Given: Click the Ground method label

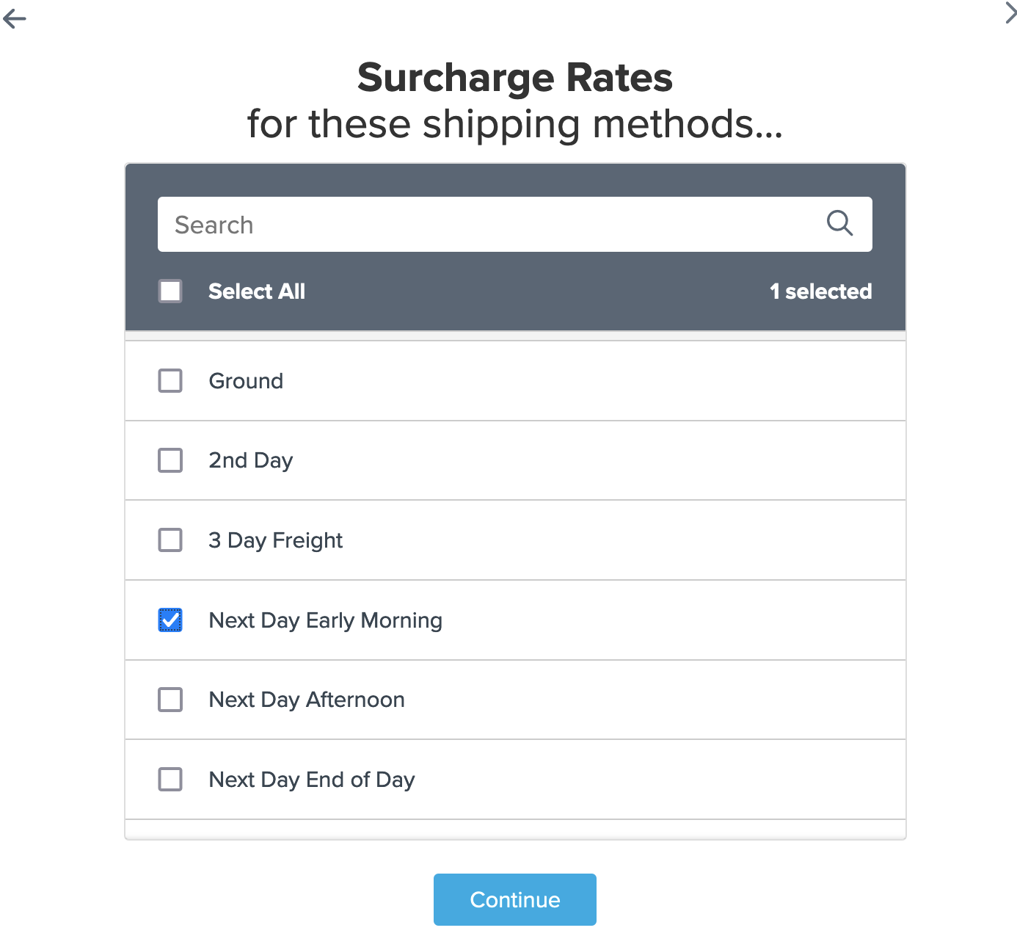Looking at the screenshot, I should click(x=246, y=381).
